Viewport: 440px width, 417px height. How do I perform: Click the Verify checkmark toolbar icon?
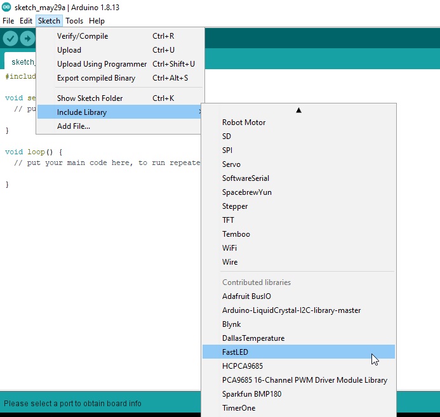click(x=11, y=39)
